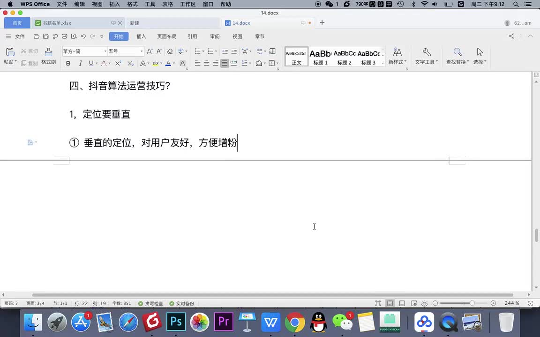The height and width of the screenshot is (337, 540).
Task: Switch to full screen view icon
Action: click(378, 303)
